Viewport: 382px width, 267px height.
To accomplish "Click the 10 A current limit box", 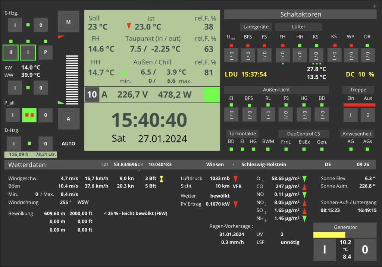I will [92, 95].
